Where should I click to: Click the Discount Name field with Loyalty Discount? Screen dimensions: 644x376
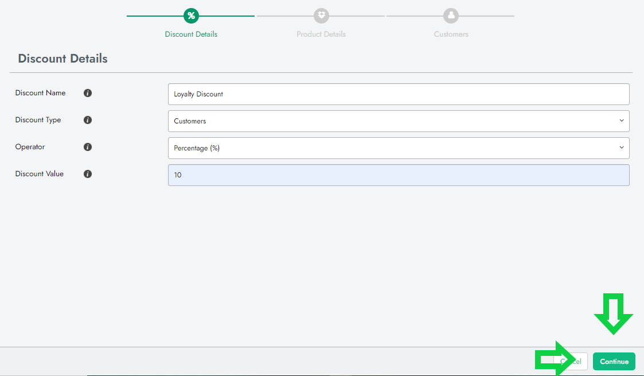click(398, 94)
